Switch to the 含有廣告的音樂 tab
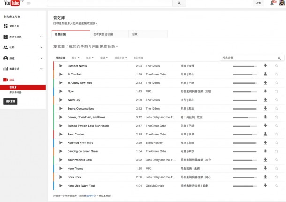 109,34
